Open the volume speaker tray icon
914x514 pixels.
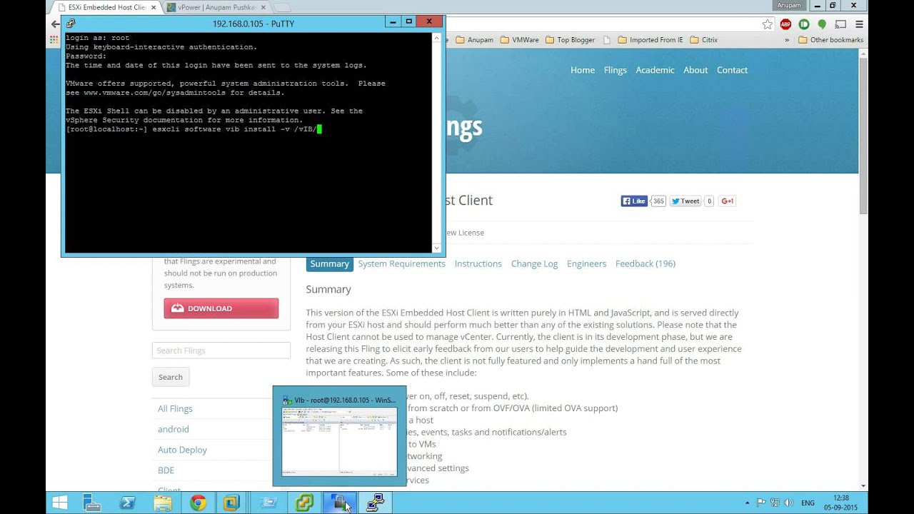788,503
